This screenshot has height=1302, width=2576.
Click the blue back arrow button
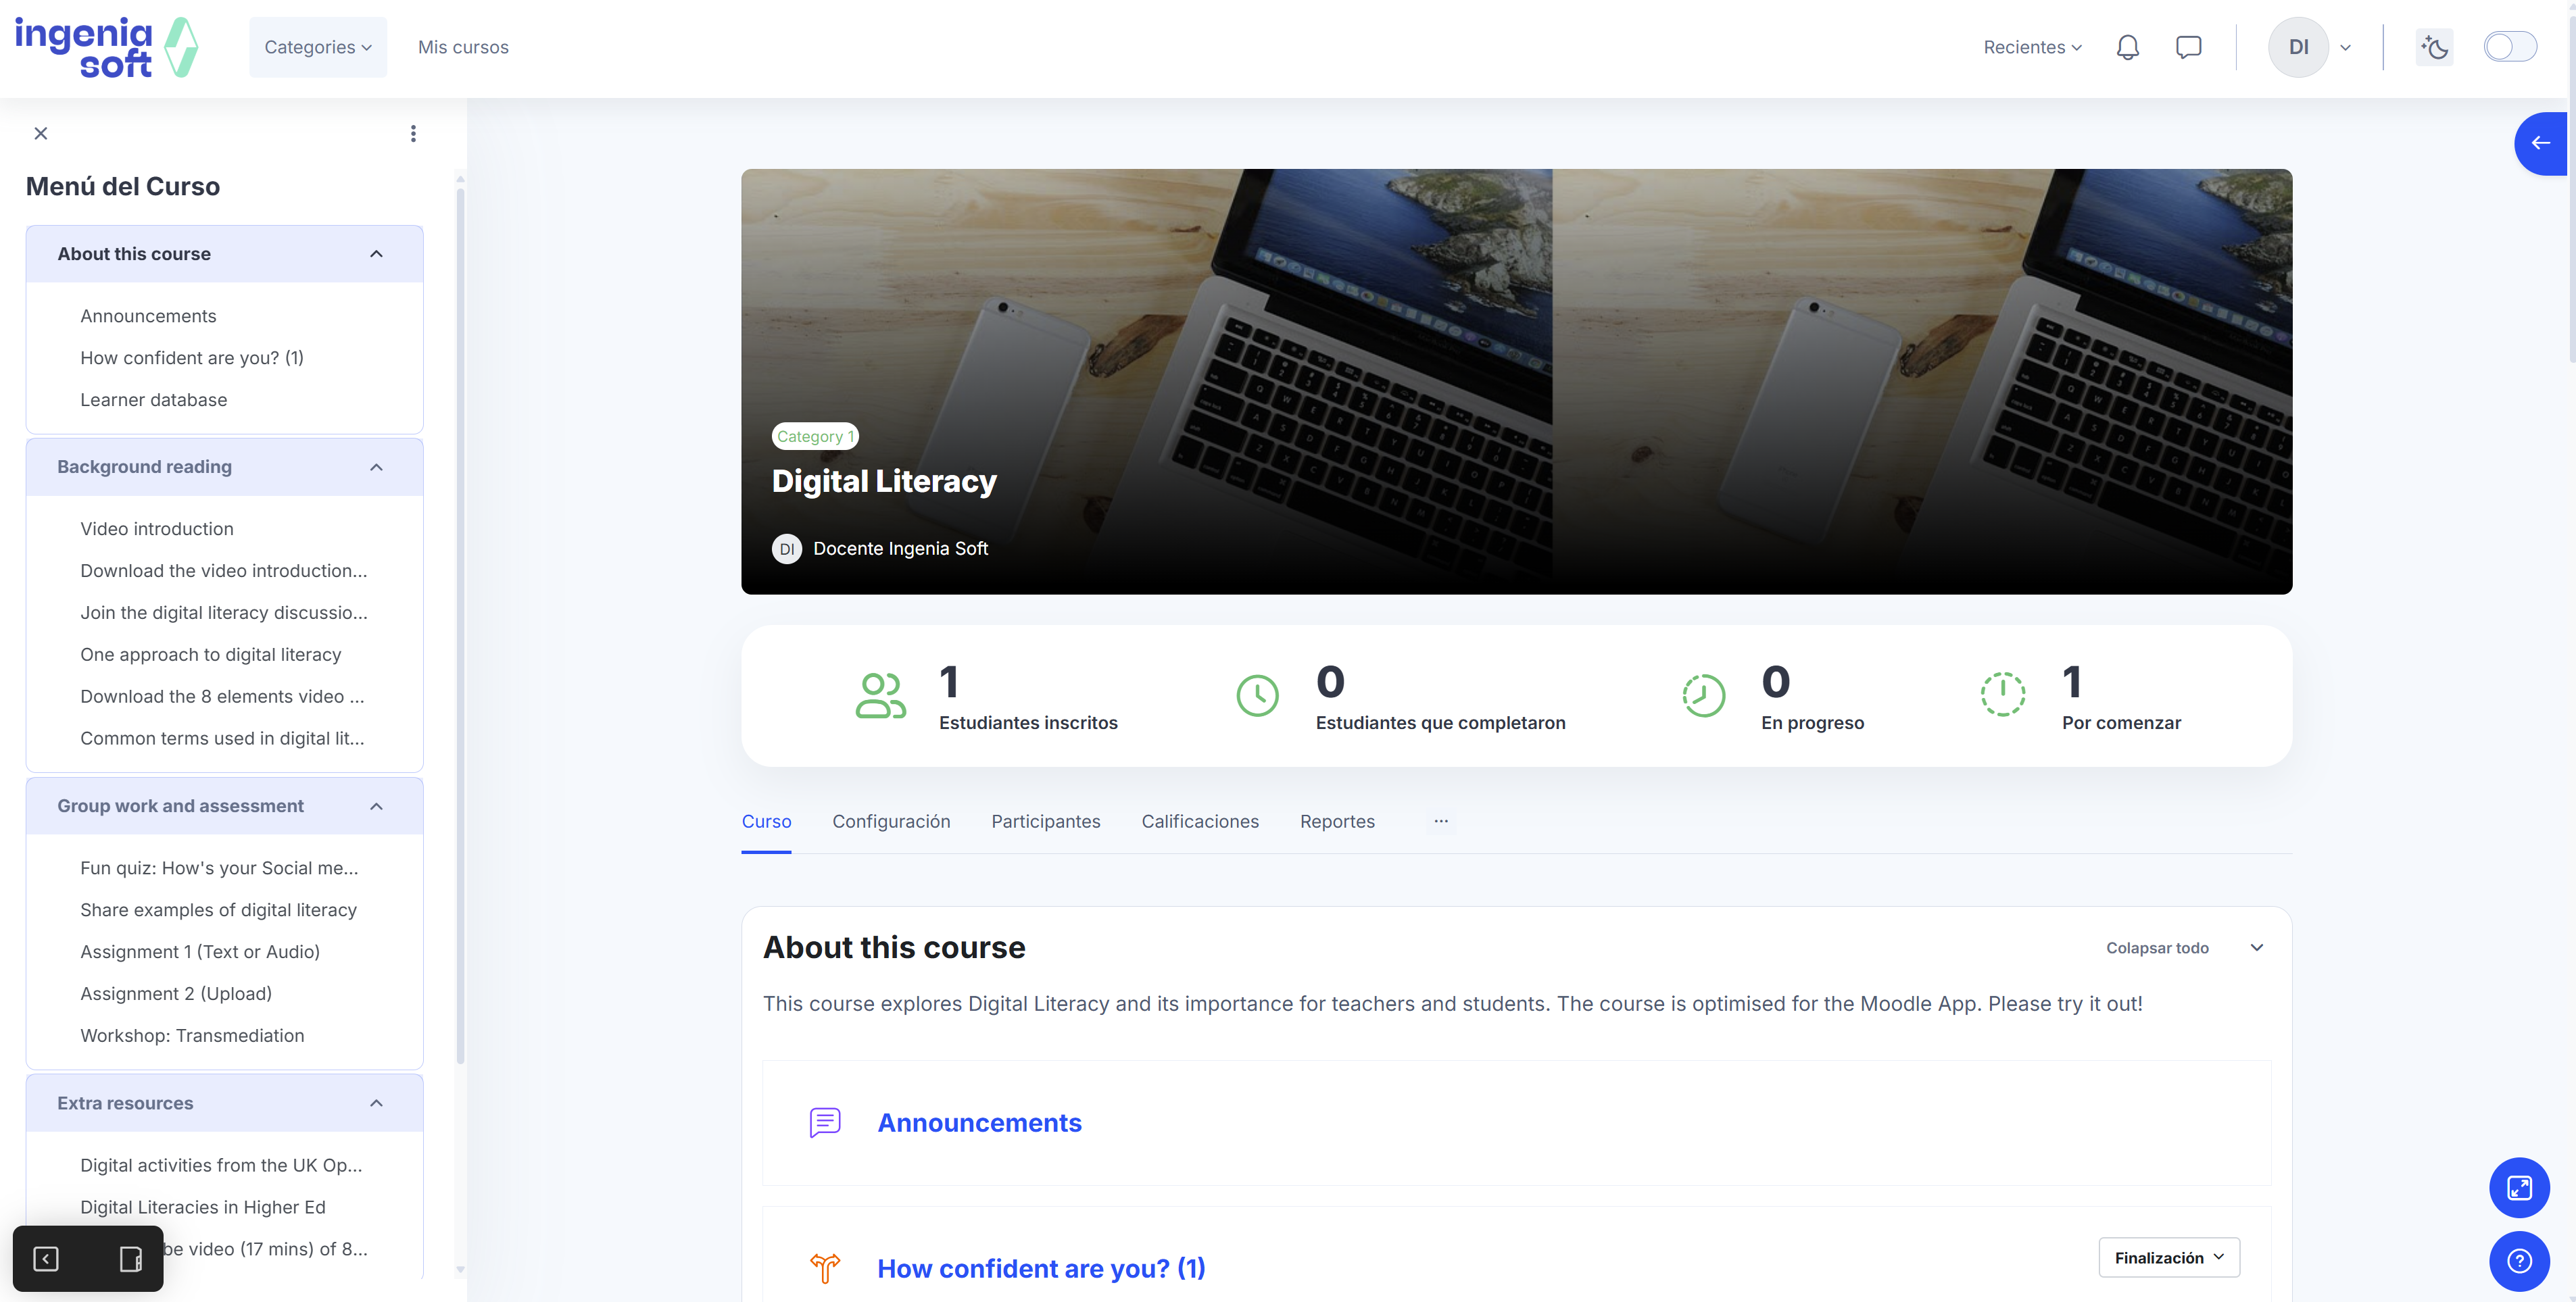click(x=2540, y=143)
